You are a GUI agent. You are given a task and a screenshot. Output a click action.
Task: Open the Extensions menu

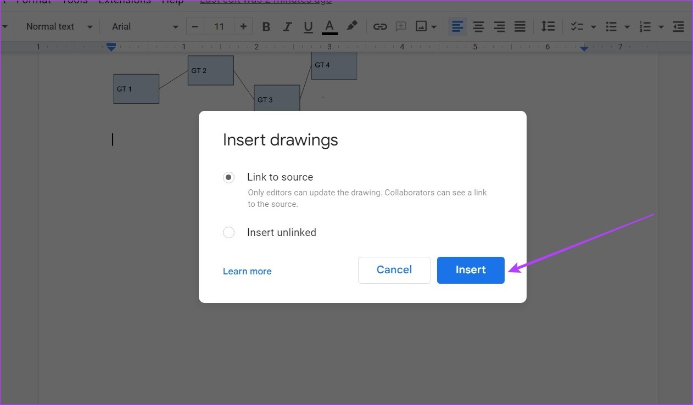pos(125,2)
